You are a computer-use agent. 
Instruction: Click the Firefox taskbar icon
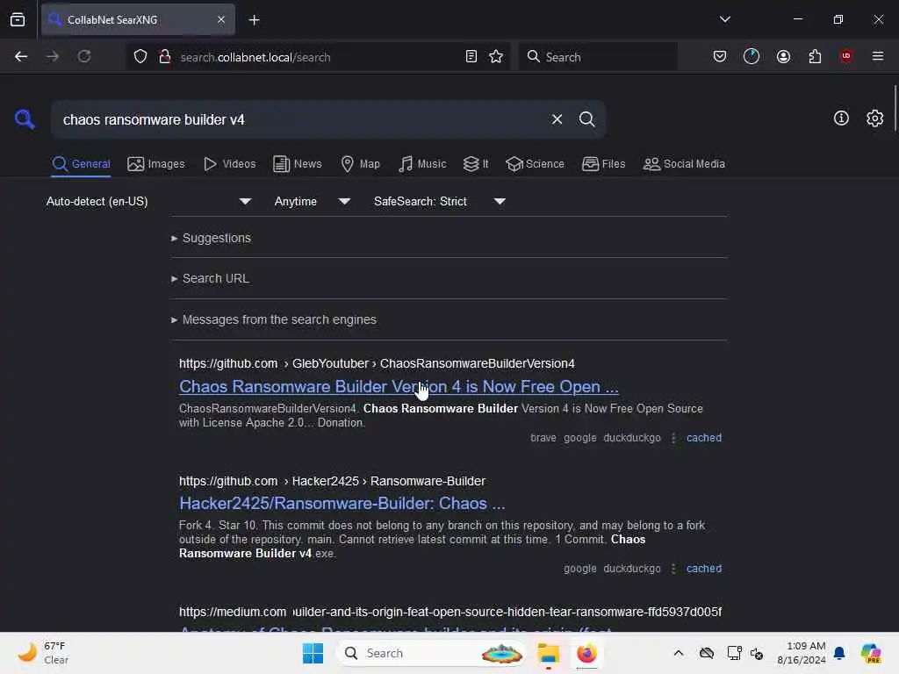pos(586,653)
